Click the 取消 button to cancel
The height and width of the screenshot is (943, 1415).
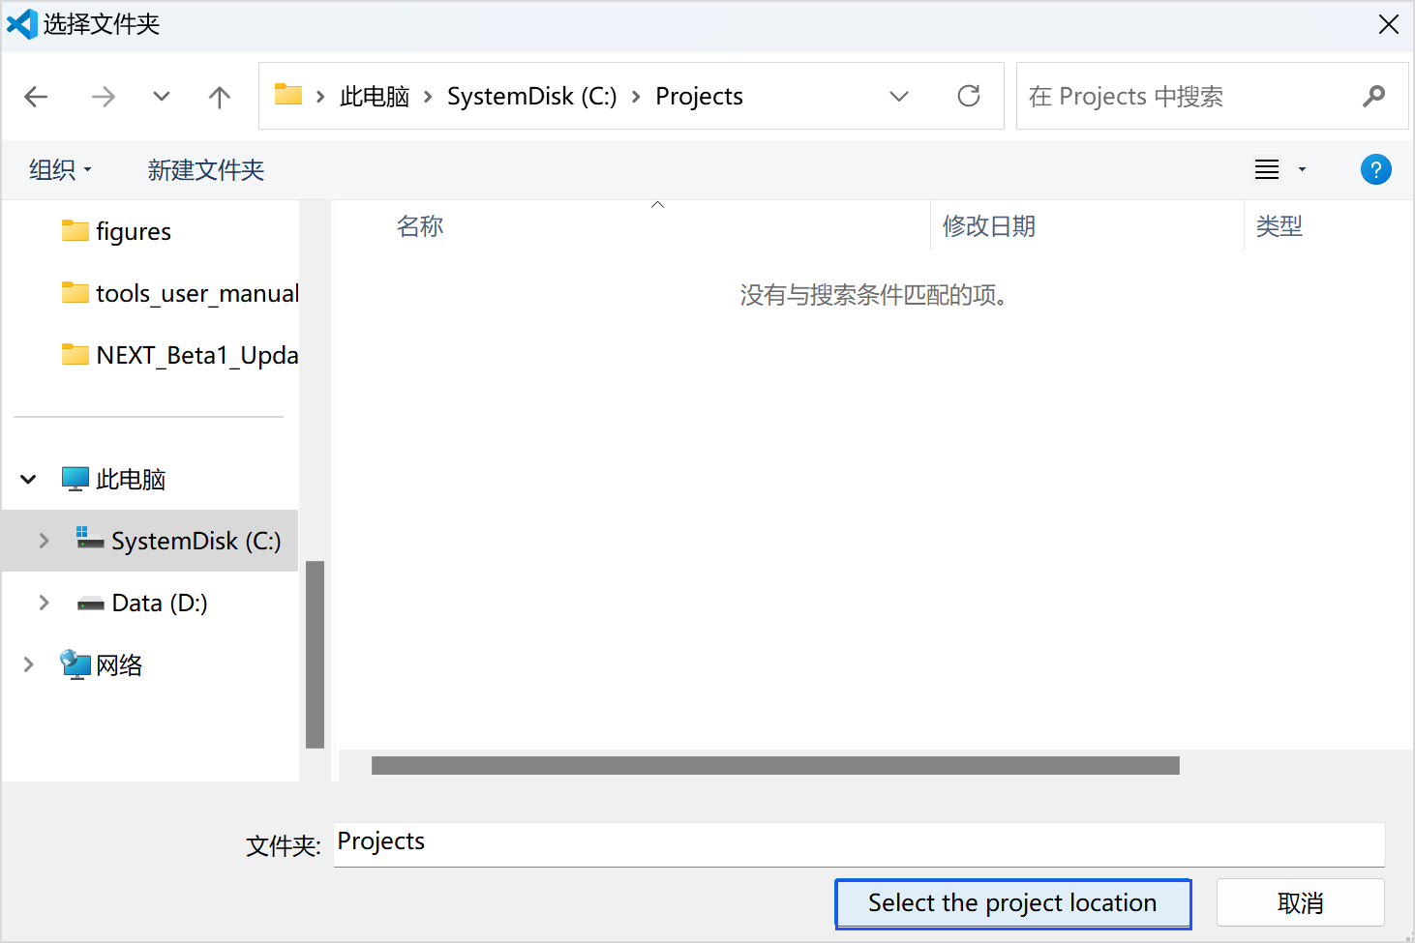coord(1300,902)
